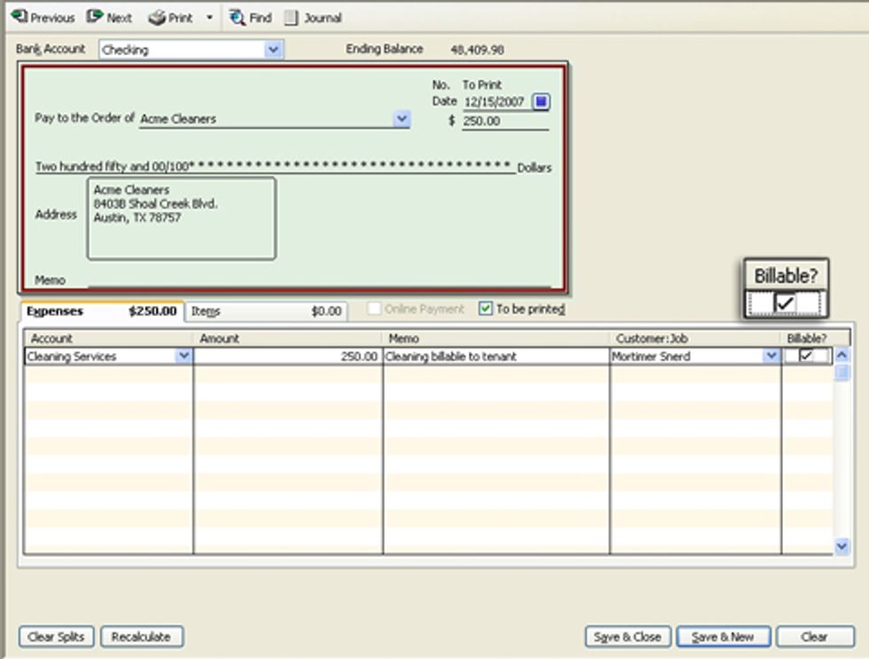The image size is (869, 659).
Task: Click the Find toolbar label
Action: (261, 18)
